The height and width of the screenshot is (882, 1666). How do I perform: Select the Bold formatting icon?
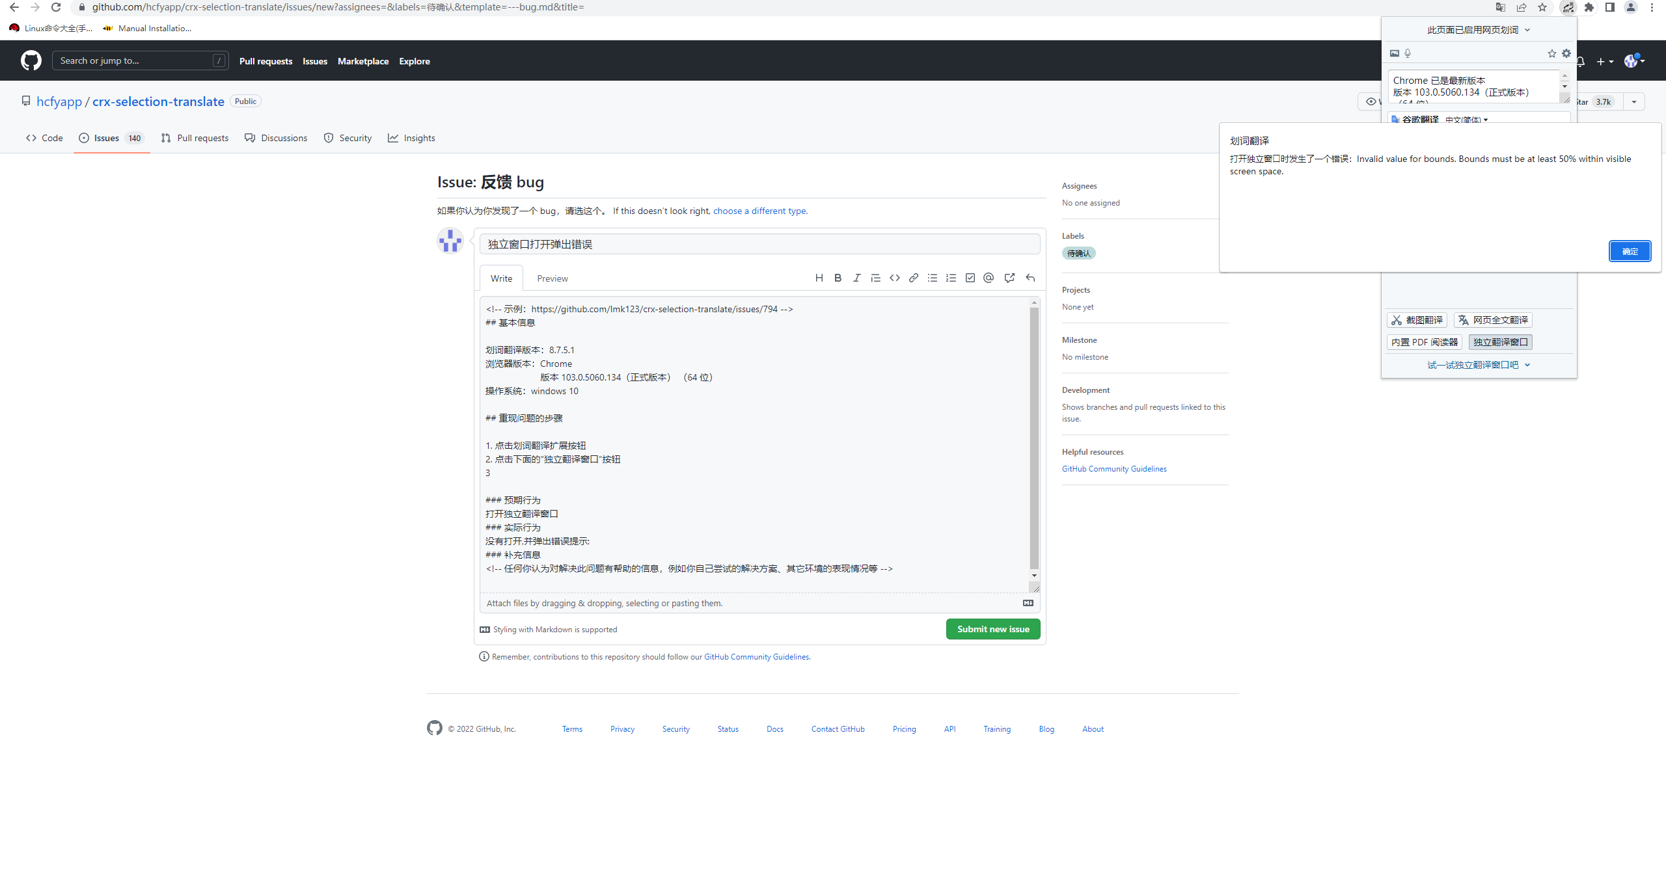tap(838, 278)
